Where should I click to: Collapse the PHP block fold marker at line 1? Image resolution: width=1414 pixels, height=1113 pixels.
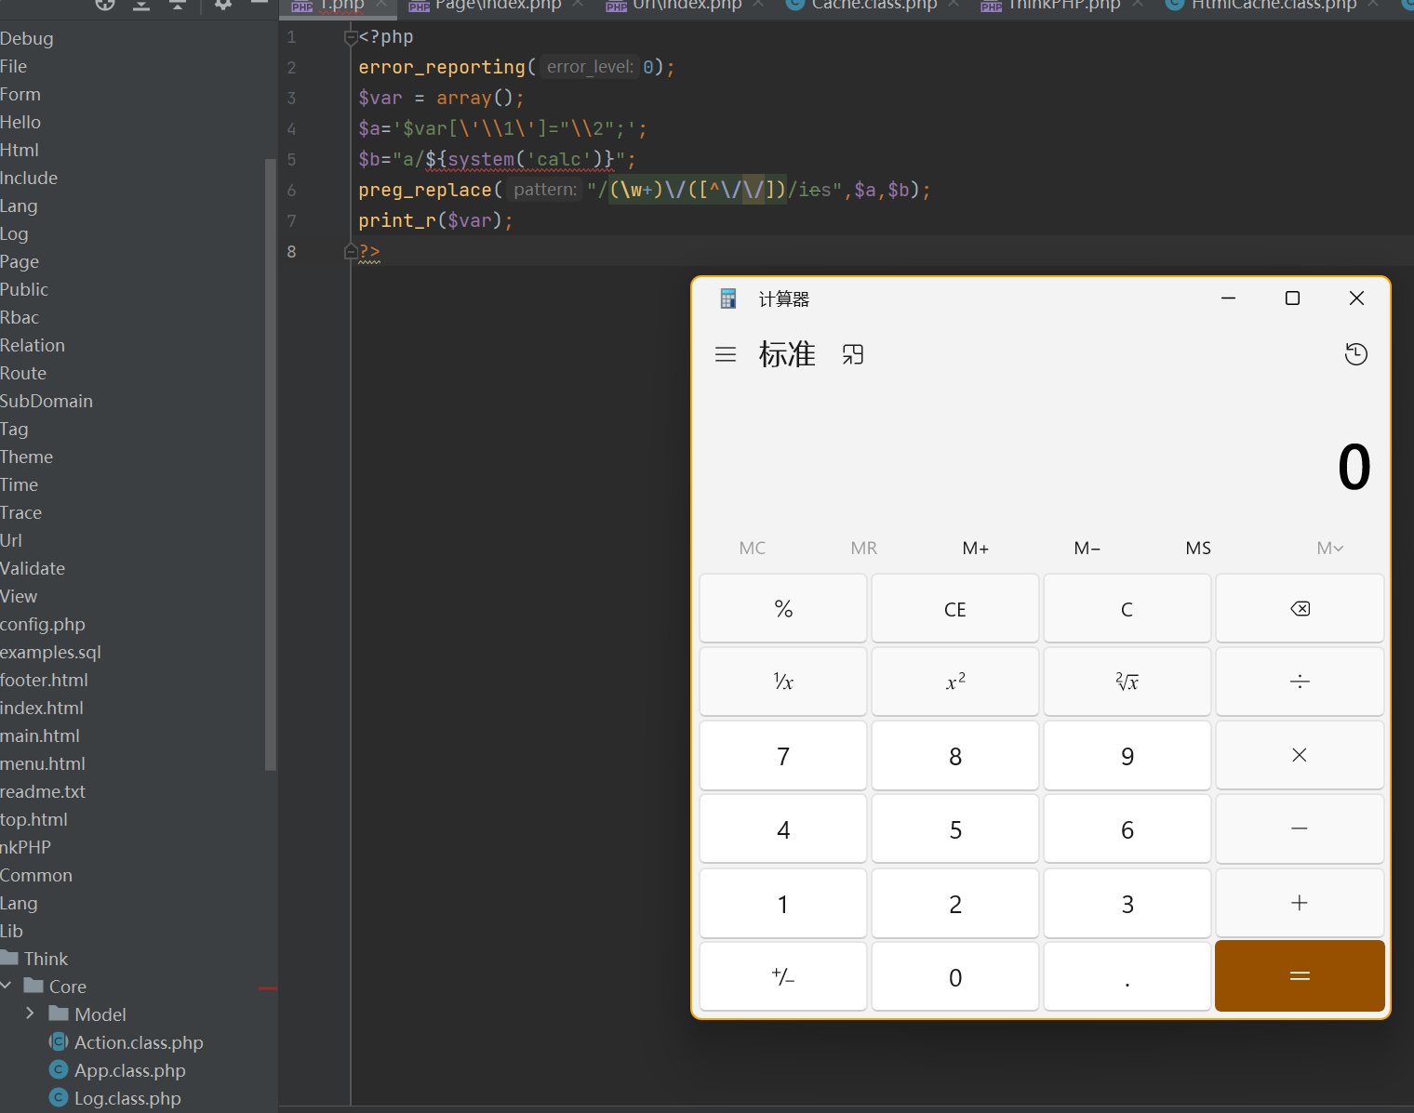[351, 37]
